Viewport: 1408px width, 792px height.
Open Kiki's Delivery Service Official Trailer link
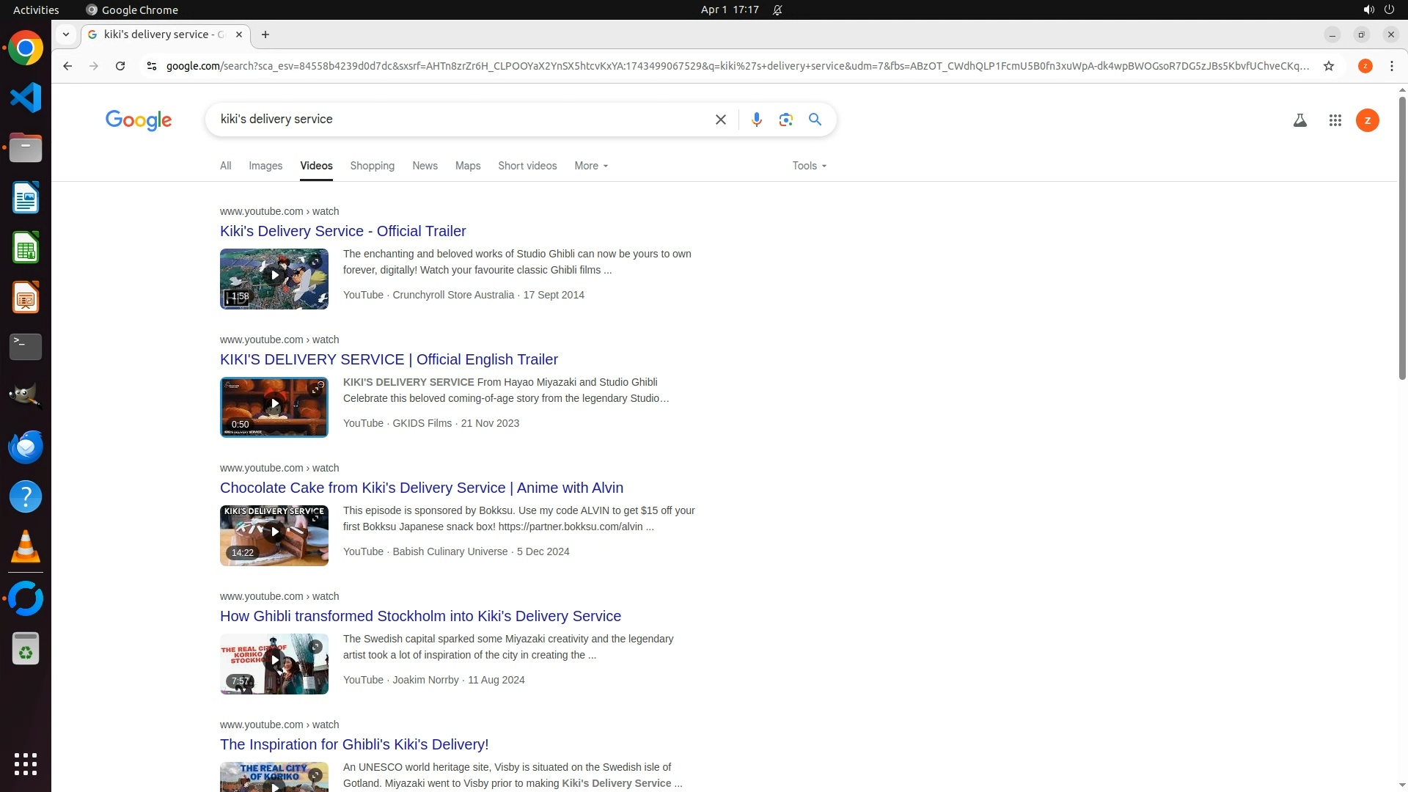tap(342, 231)
